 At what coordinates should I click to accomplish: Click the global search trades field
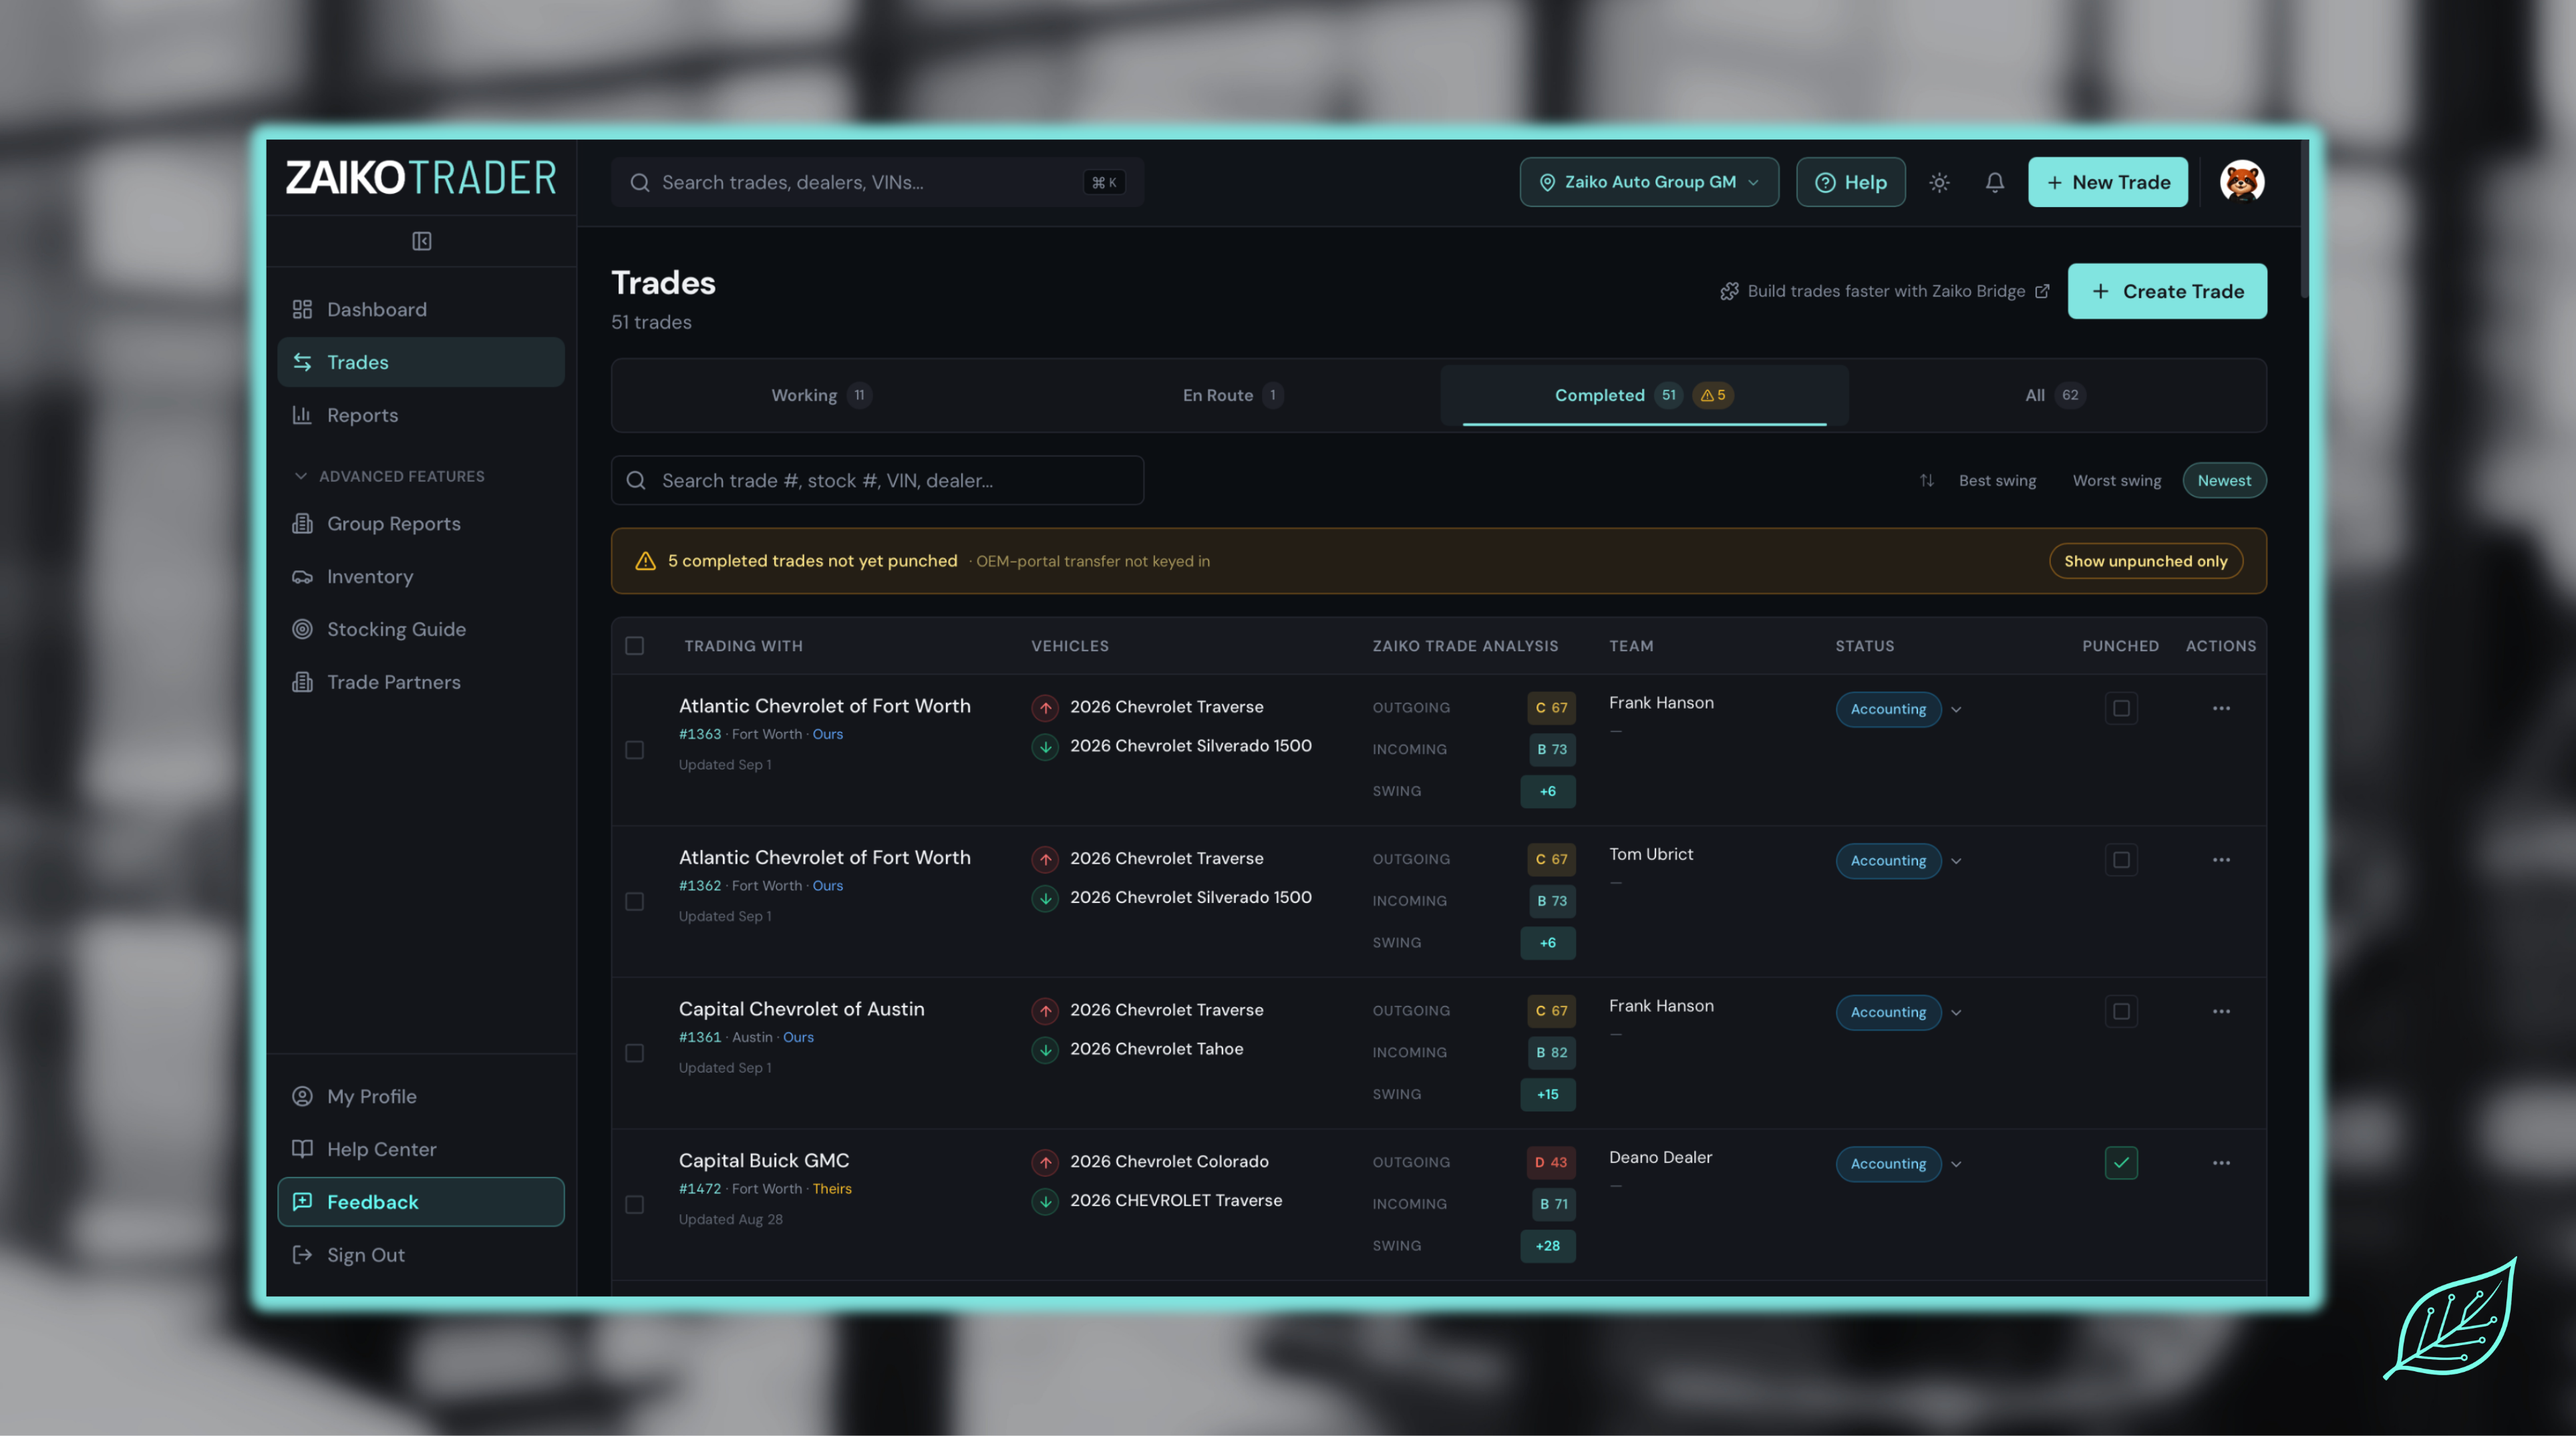(x=877, y=182)
